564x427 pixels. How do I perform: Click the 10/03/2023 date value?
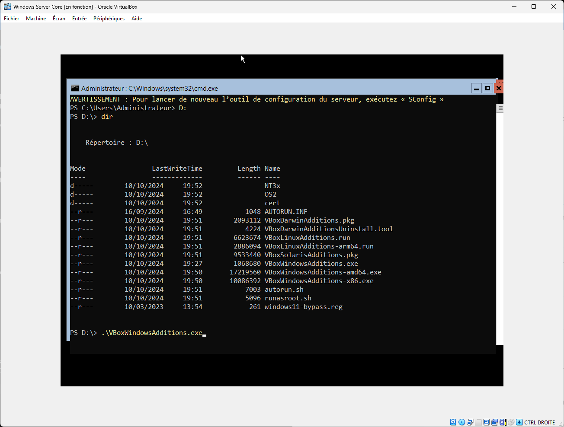pyautogui.click(x=144, y=307)
